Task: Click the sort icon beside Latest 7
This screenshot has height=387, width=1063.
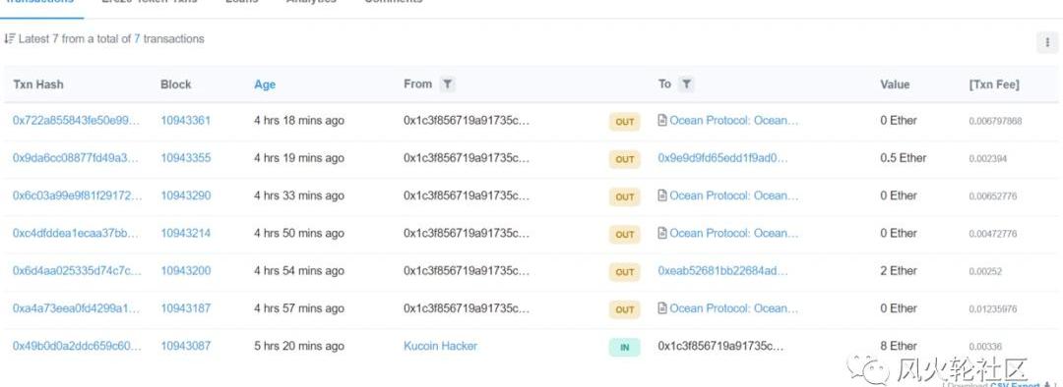Action: 9,39
